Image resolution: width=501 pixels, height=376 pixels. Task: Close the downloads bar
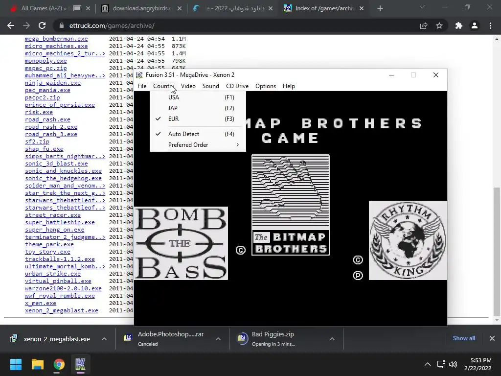492,338
